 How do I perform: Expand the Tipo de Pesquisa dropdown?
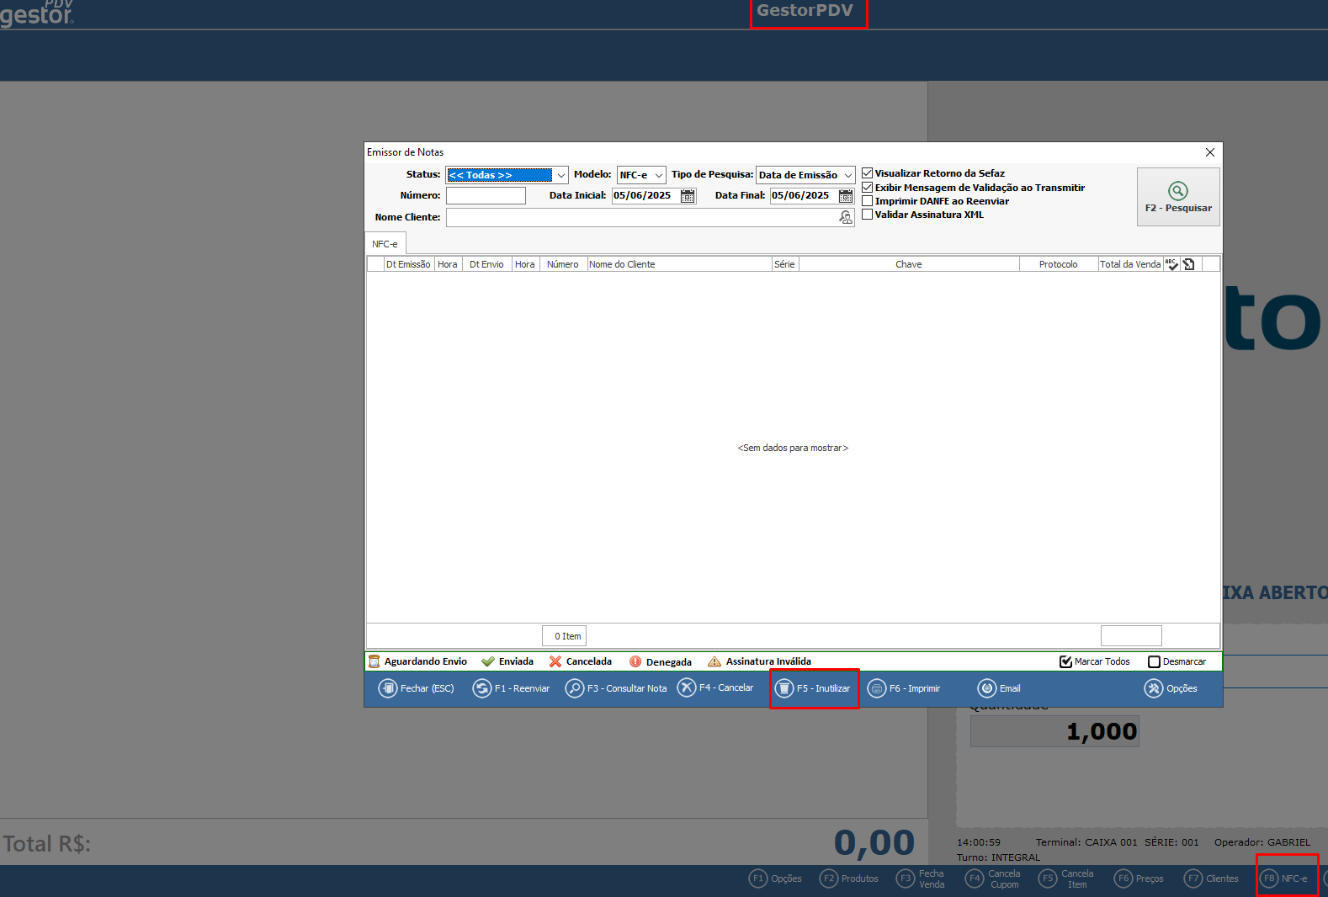(x=847, y=175)
